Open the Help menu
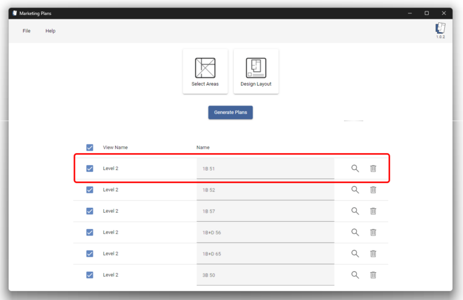Viewport: 463px width, 300px height. pos(50,31)
